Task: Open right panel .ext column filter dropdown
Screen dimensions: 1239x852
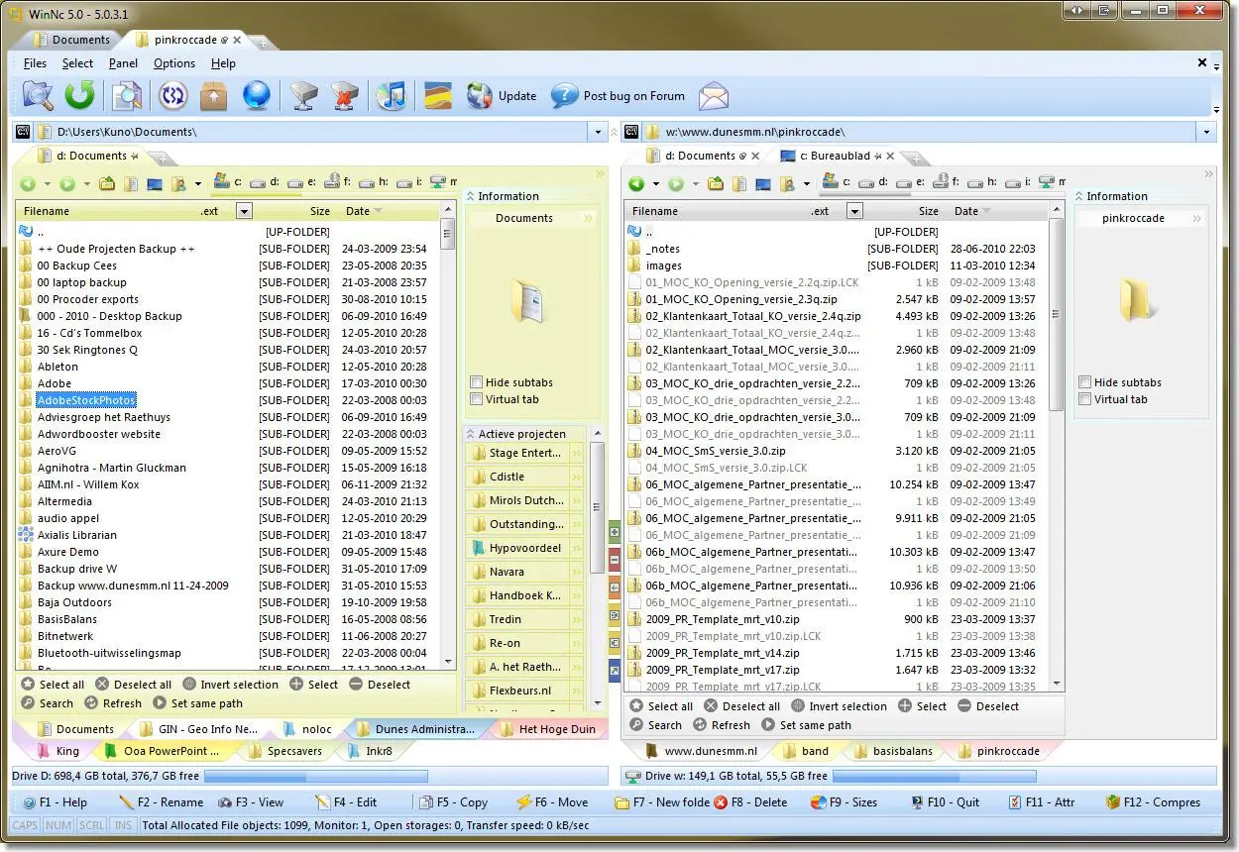Action: pyautogui.click(x=854, y=211)
